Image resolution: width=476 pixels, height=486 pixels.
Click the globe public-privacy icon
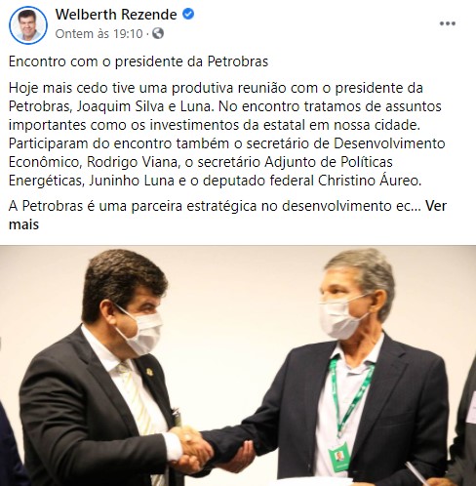tap(158, 33)
